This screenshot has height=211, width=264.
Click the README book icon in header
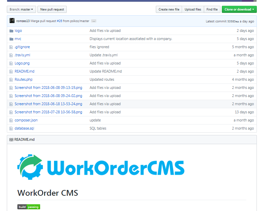click(11, 140)
